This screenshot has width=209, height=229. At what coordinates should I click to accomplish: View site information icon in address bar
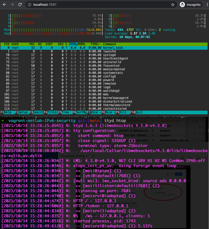click(30, 5)
